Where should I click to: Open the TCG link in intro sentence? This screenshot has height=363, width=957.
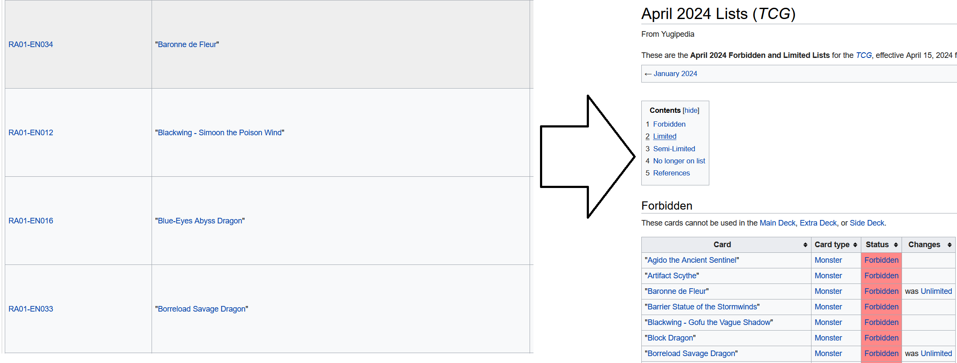tap(863, 55)
